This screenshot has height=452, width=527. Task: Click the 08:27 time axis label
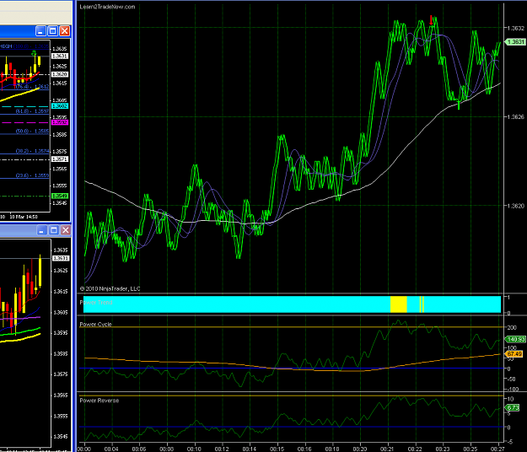pyautogui.click(x=497, y=449)
